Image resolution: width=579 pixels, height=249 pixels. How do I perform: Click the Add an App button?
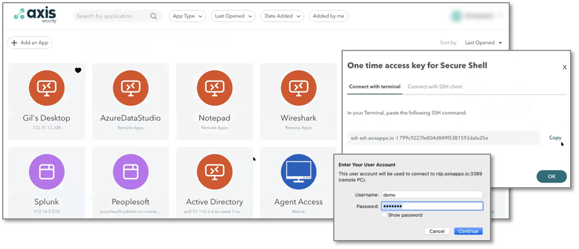point(30,43)
